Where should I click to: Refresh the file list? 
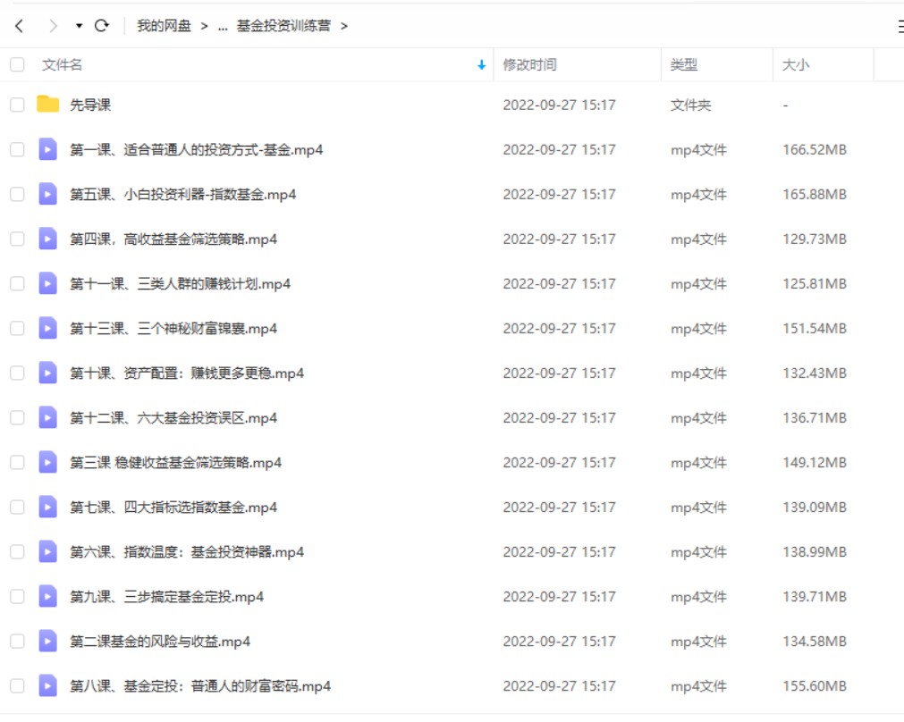(x=102, y=26)
